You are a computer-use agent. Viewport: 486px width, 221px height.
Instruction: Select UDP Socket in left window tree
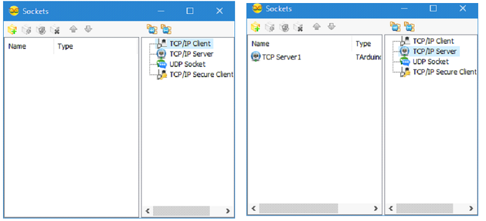point(188,64)
